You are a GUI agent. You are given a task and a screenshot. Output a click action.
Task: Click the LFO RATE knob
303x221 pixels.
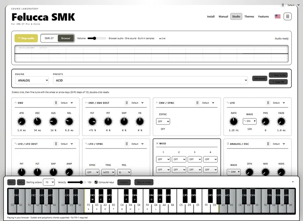234,121
